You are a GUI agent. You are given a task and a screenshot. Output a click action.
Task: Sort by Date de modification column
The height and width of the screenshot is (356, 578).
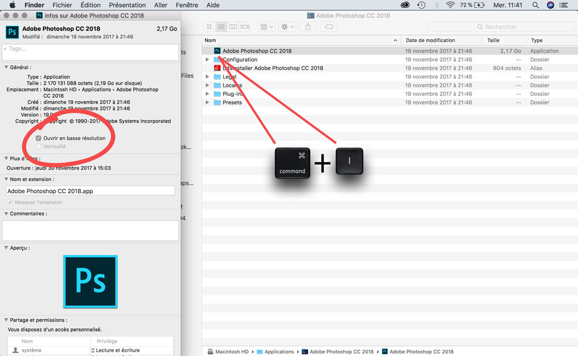(442, 40)
